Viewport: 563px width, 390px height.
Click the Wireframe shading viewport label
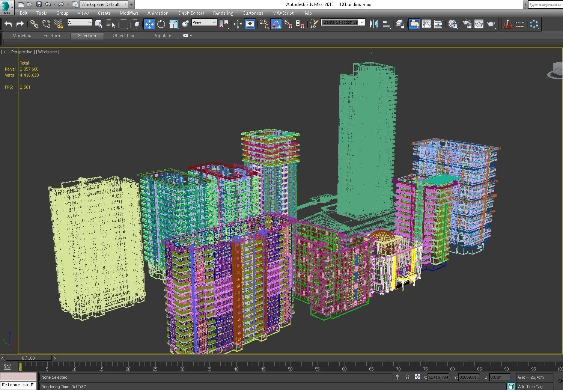(48, 52)
